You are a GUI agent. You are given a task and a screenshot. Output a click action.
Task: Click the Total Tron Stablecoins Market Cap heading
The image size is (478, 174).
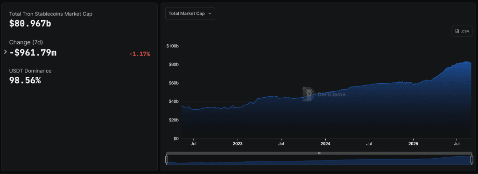point(50,14)
